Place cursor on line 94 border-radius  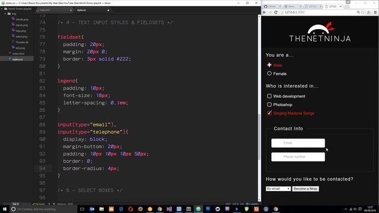[x=91, y=169]
